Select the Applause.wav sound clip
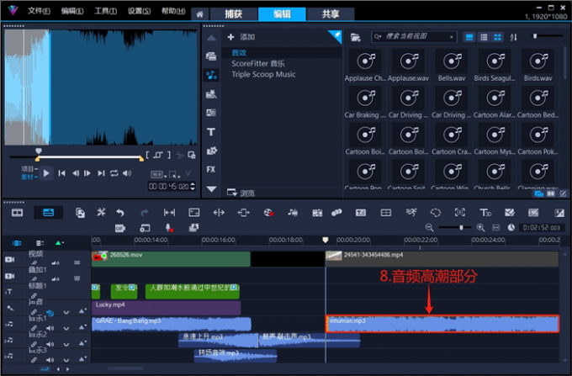The image size is (572, 376). [408, 66]
